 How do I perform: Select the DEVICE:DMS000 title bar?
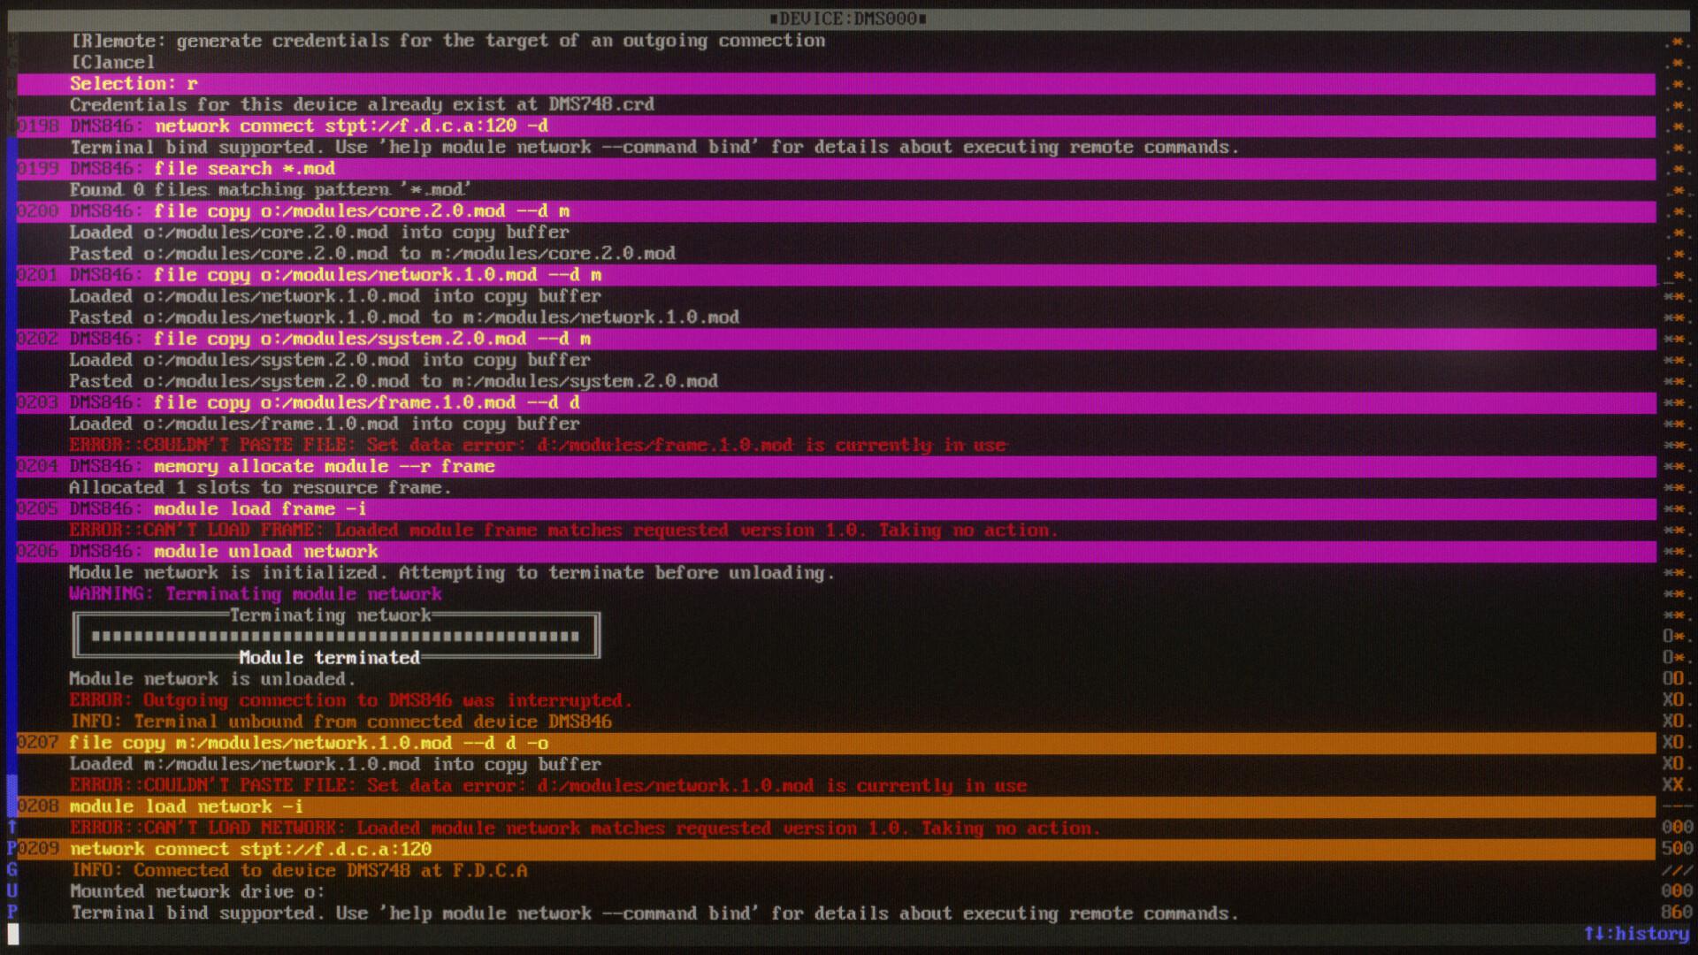point(849,19)
